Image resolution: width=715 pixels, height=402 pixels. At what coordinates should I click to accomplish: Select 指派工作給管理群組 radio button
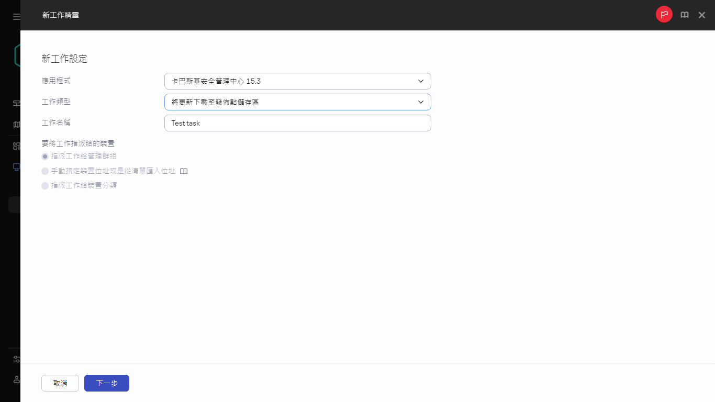45,156
